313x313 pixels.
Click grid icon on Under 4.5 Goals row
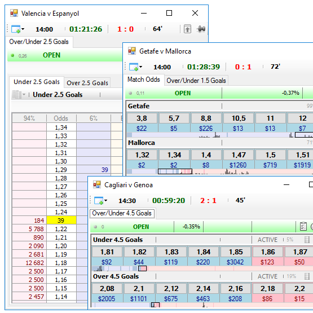click(x=307, y=240)
